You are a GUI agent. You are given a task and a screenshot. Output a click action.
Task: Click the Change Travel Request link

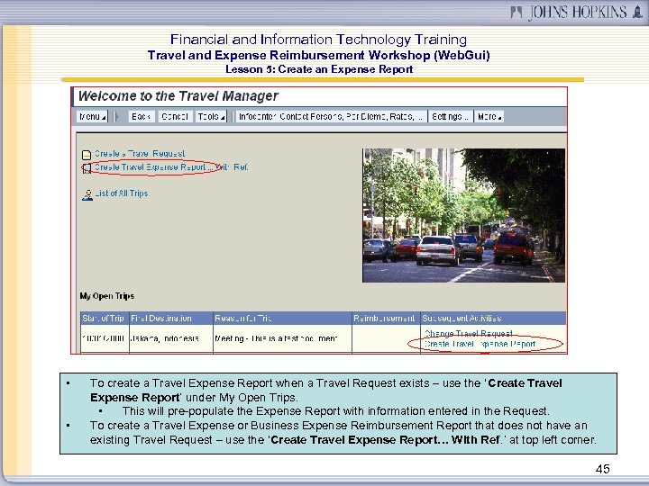pyautogui.click(x=469, y=334)
